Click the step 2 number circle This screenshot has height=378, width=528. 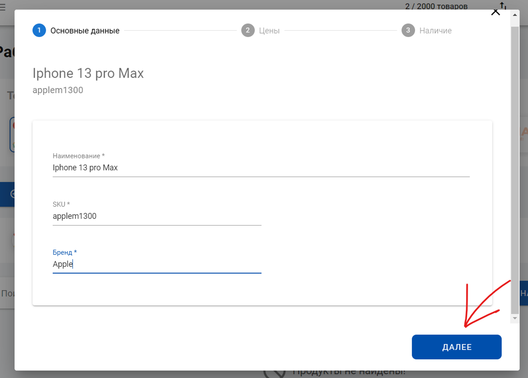point(248,30)
